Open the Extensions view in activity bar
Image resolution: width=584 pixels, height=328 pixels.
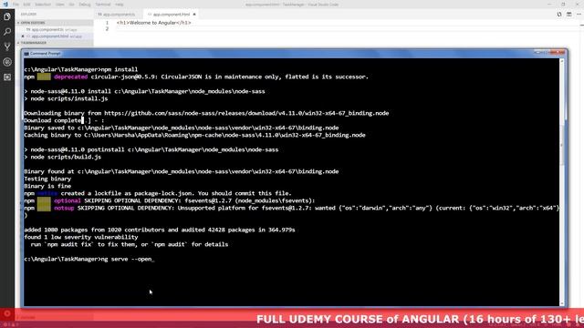click(x=7, y=77)
